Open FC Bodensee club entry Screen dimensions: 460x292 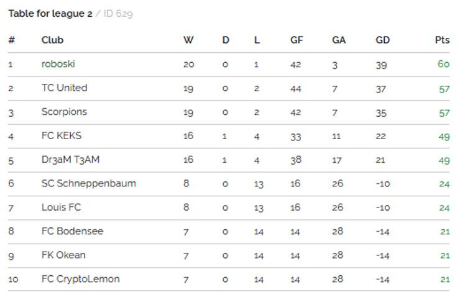click(x=72, y=231)
